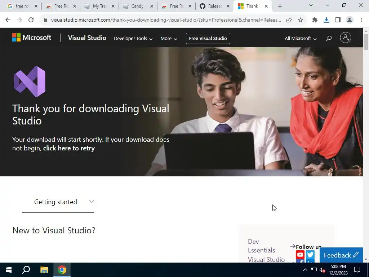
Task: Reload the page with the refresh icon
Action: point(31,20)
